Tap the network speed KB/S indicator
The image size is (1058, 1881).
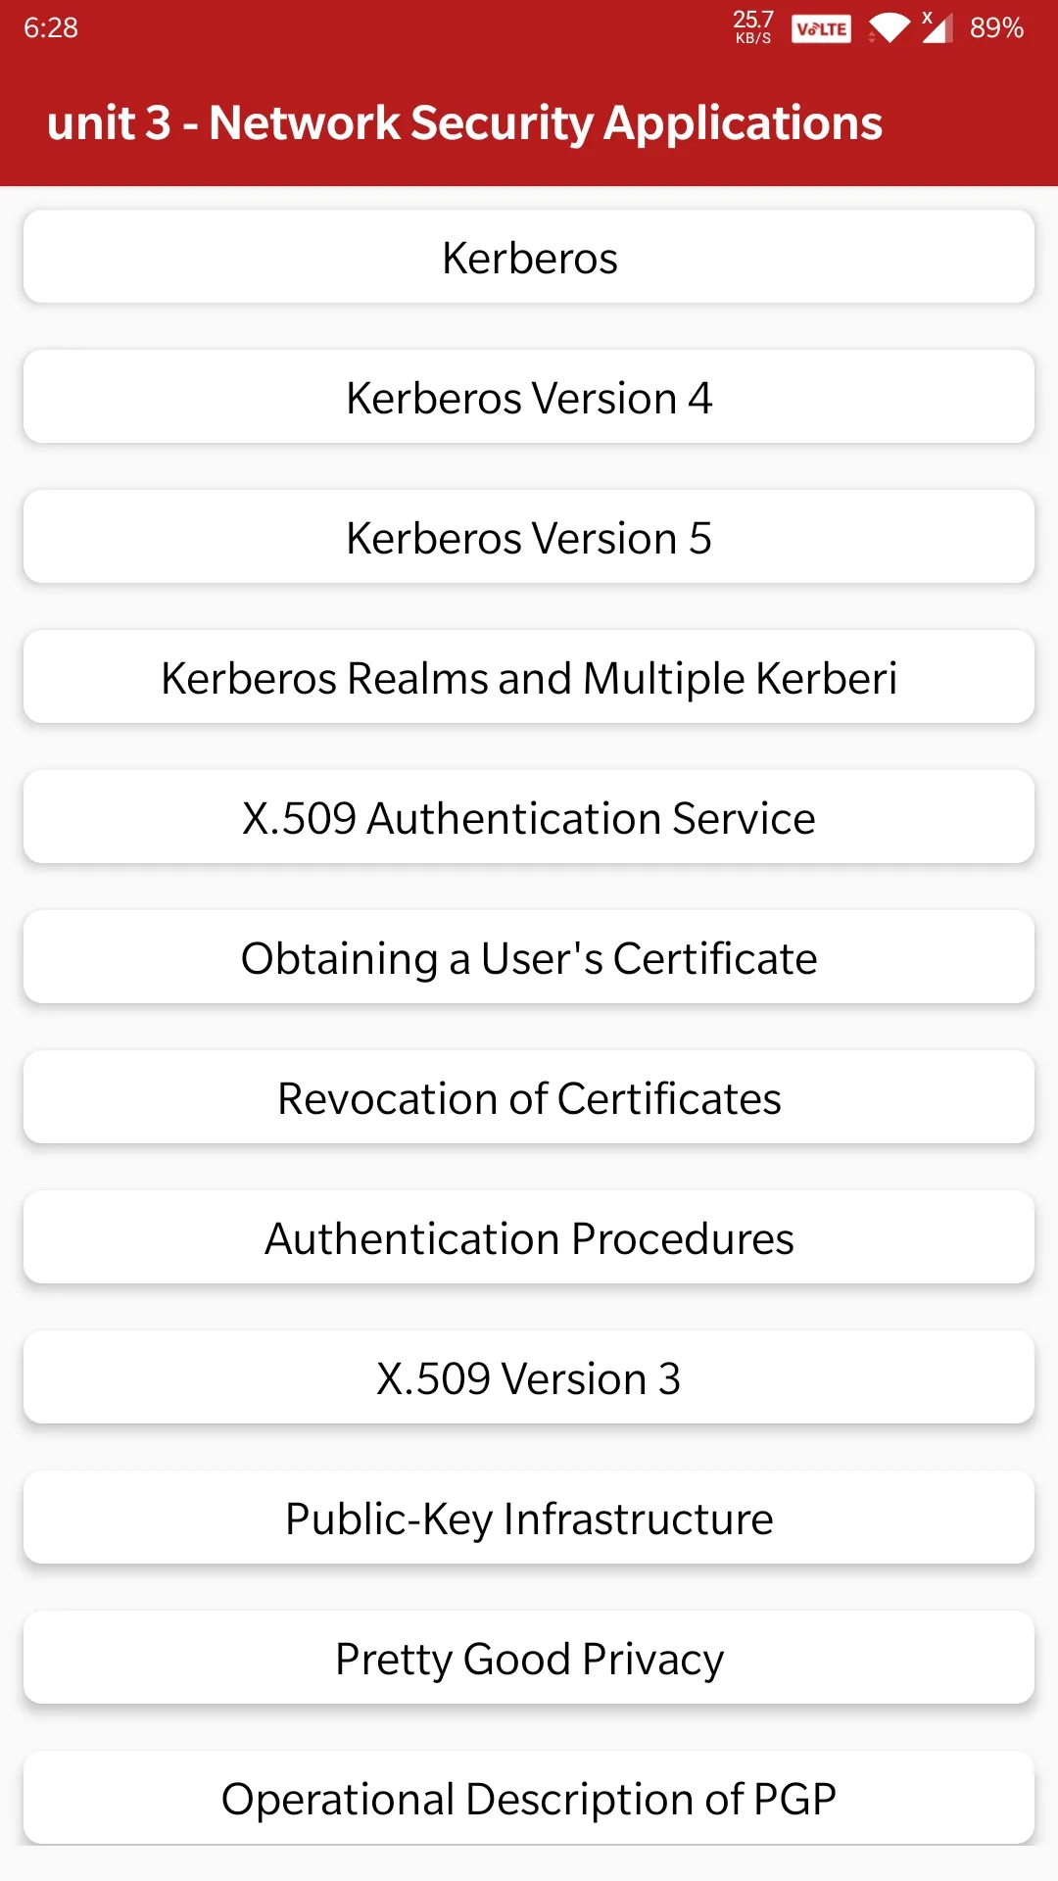[x=753, y=27]
